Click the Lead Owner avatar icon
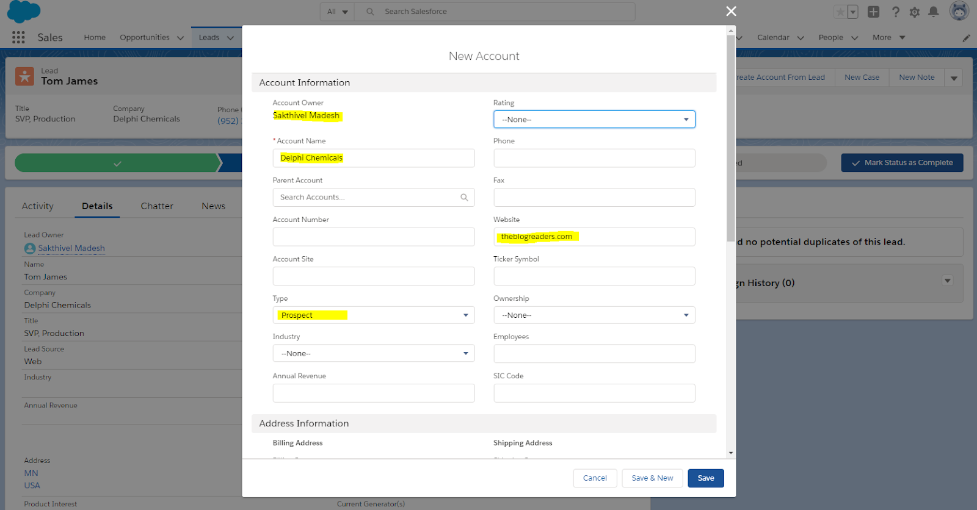 tap(29, 248)
